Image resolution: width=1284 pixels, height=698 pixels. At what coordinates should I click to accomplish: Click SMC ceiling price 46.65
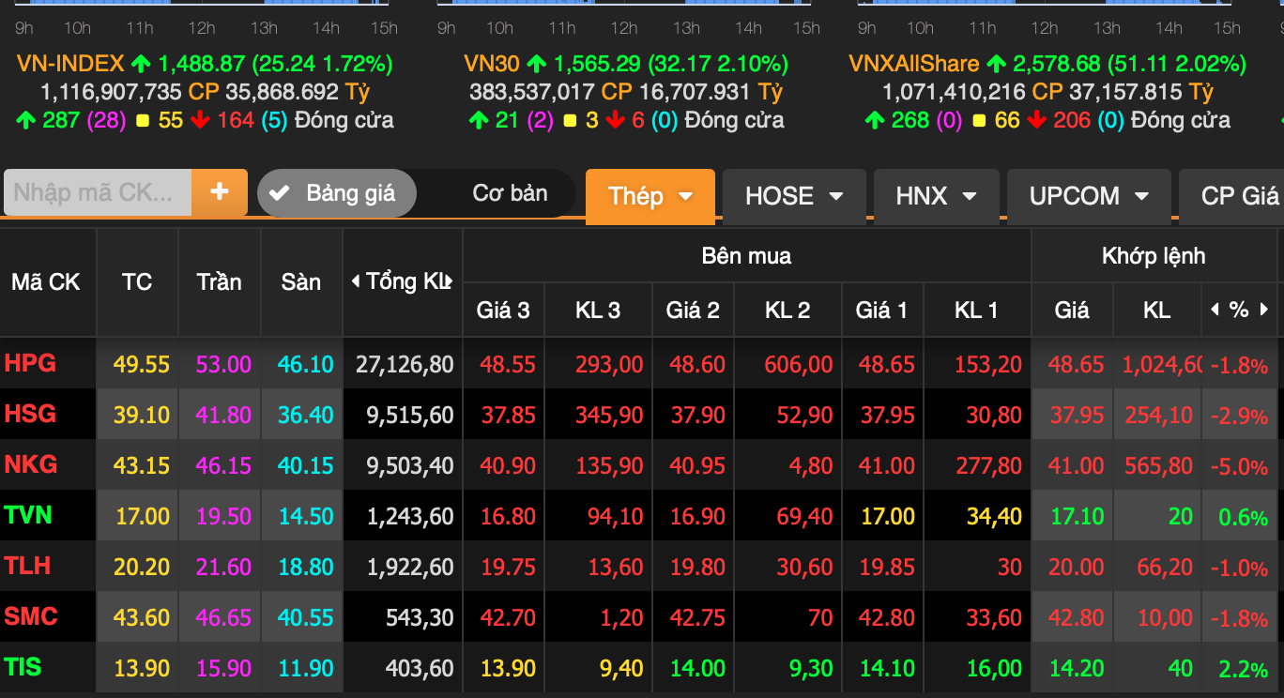click(223, 617)
